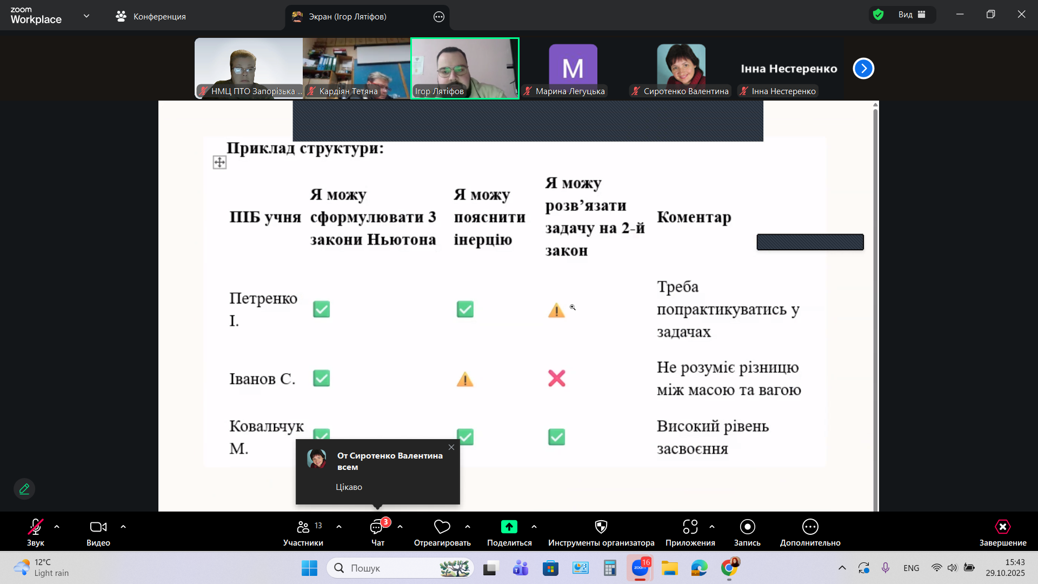Click the Отреагировать heart reactions icon
This screenshot has height=584, width=1038.
[x=442, y=527]
